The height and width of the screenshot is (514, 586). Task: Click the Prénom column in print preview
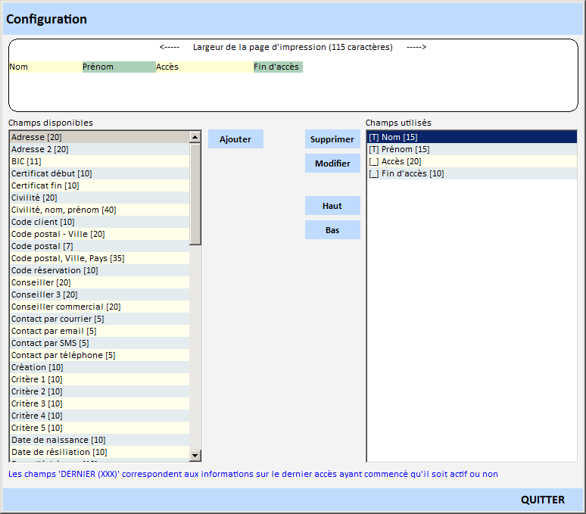tap(119, 67)
